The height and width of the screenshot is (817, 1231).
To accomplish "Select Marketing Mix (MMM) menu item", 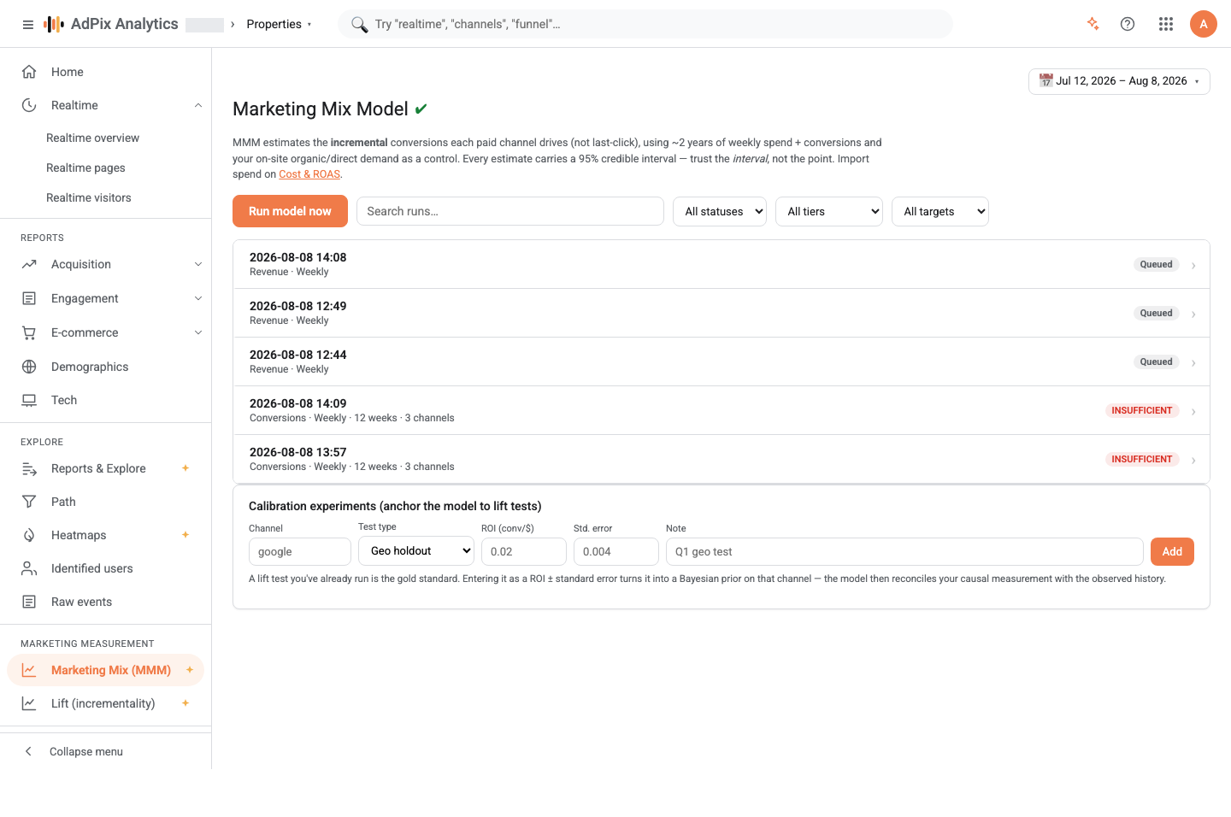I will pyautogui.click(x=106, y=670).
